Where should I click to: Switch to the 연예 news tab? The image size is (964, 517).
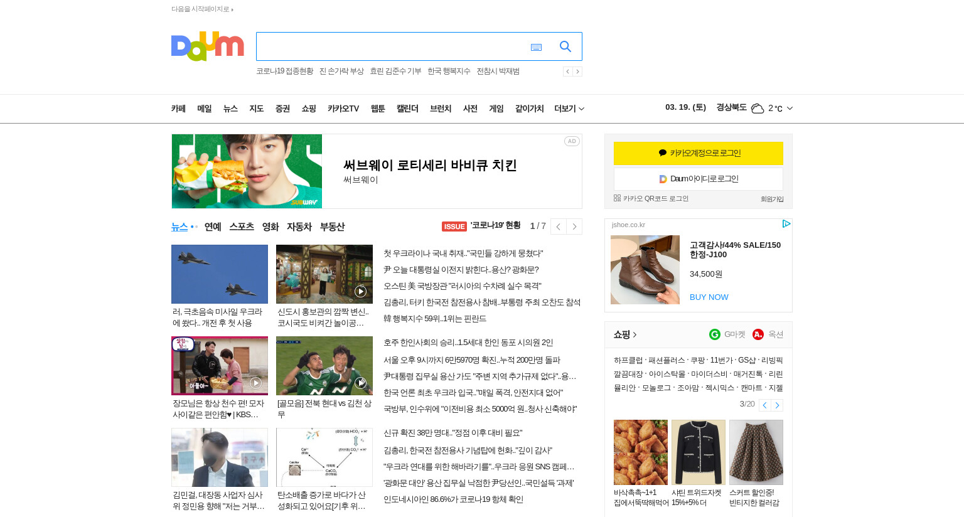(213, 227)
